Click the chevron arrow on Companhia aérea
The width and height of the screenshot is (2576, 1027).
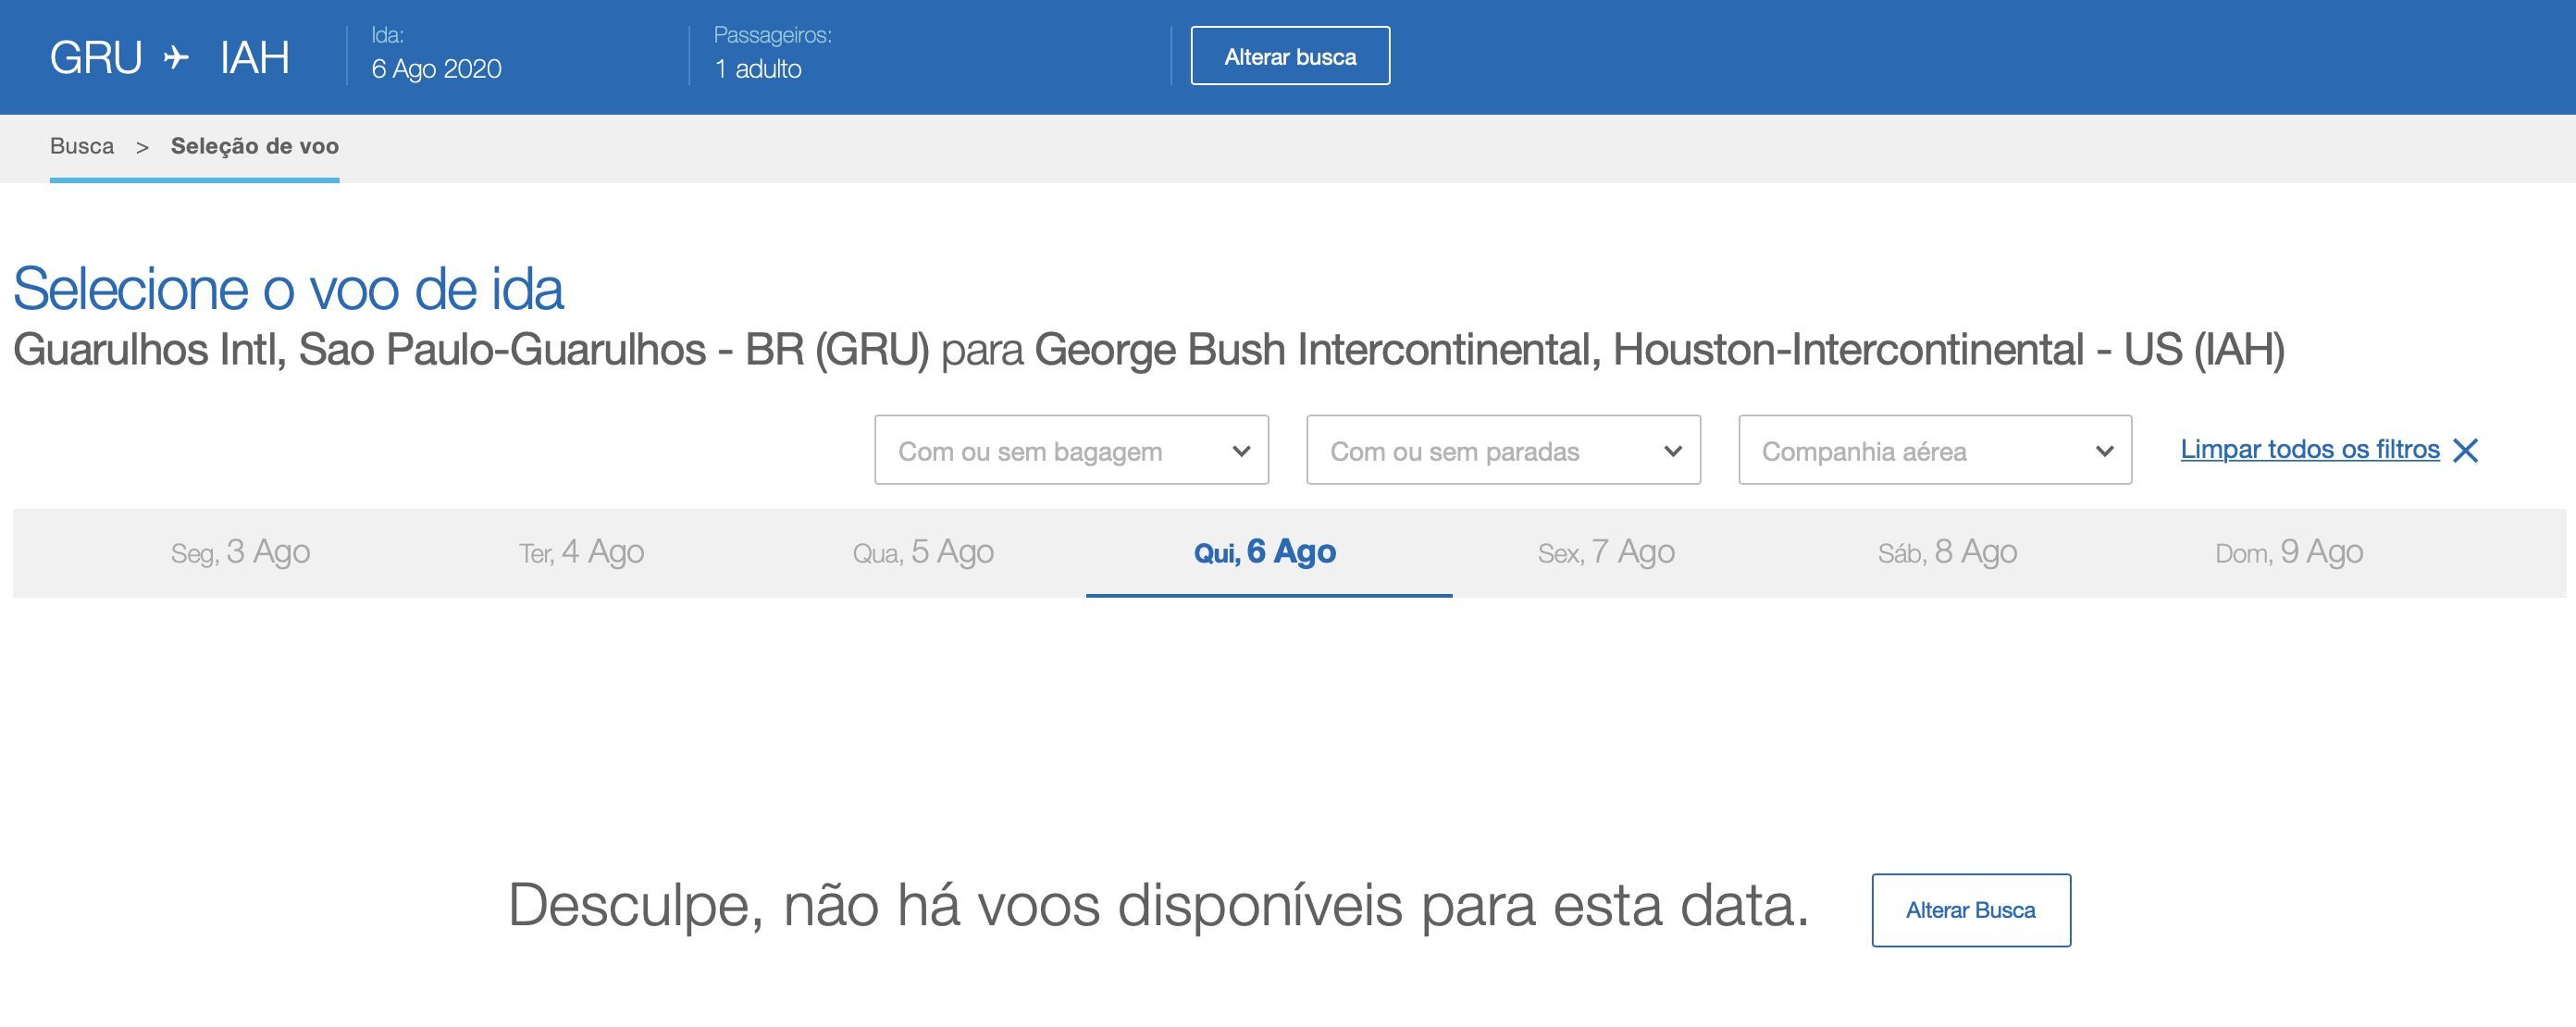click(x=2104, y=451)
